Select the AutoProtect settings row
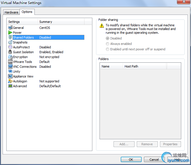The height and width of the screenshot is (165, 191). coord(46,47)
